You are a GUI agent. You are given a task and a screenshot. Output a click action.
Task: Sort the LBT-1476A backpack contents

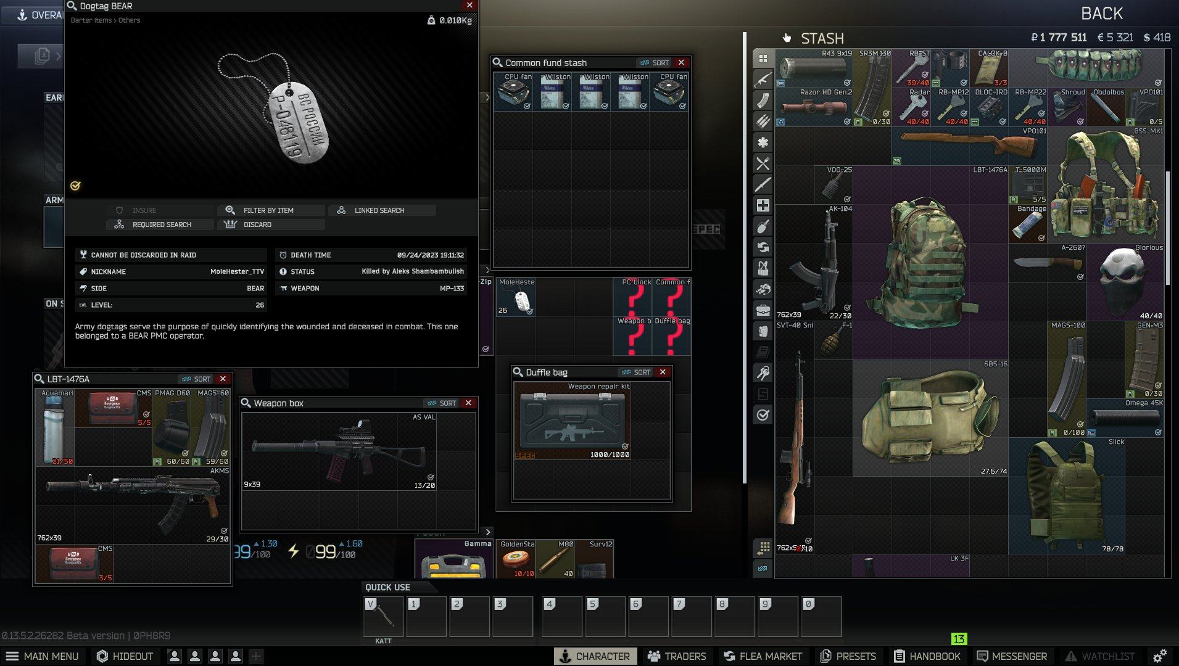[196, 379]
